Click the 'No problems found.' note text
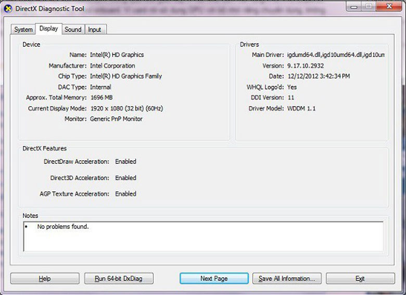This screenshot has height=295, width=406. click(x=63, y=227)
